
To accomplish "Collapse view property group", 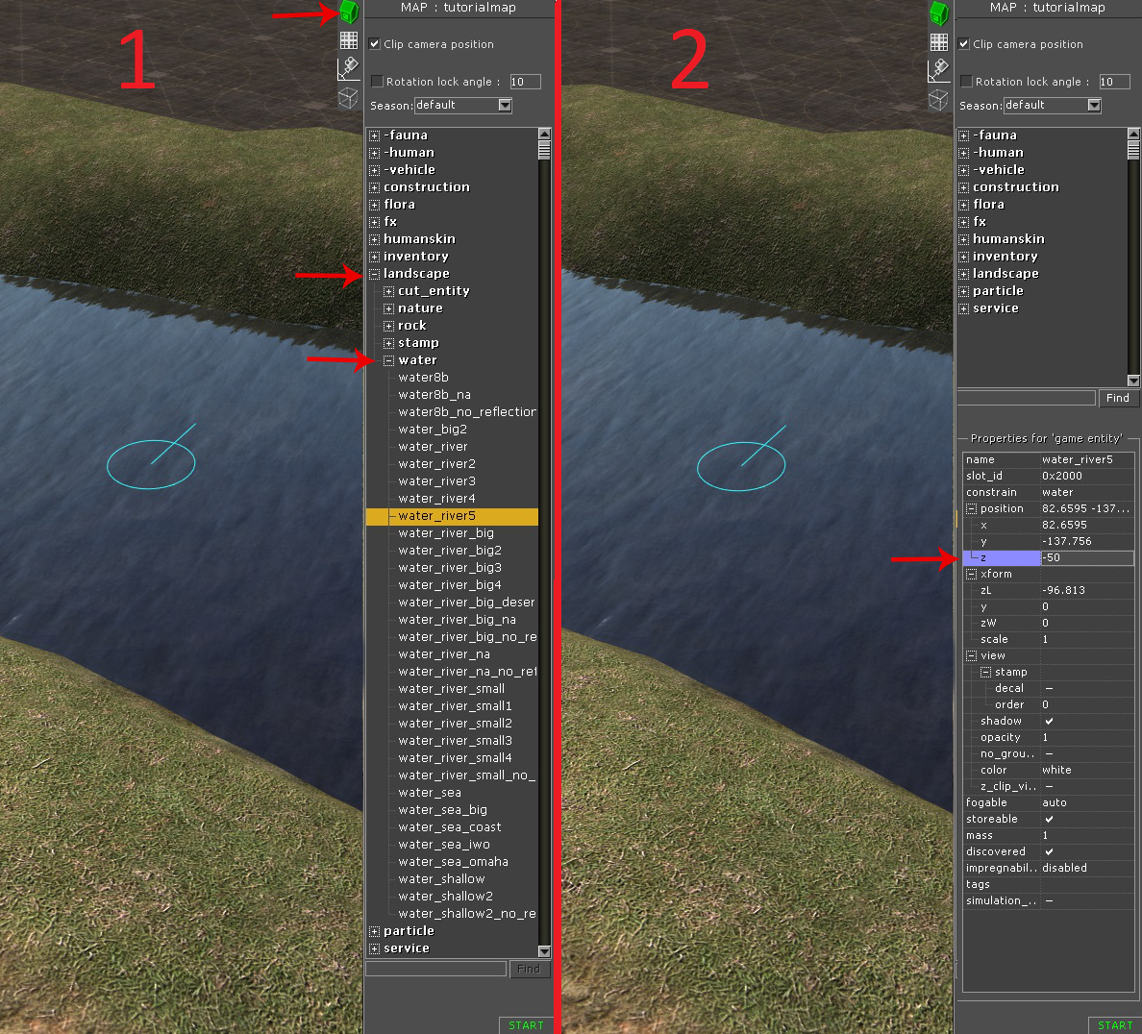I will click(x=972, y=656).
